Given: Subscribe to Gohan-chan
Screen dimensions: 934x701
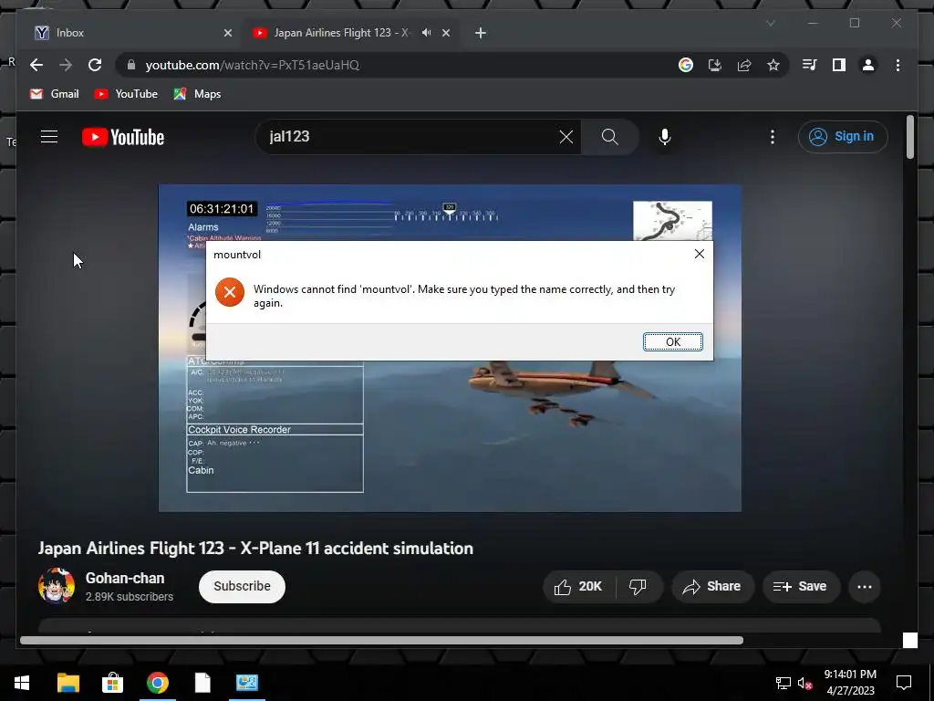Looking at the screenshot, I should pyautogui.click(x=242, y=587).
